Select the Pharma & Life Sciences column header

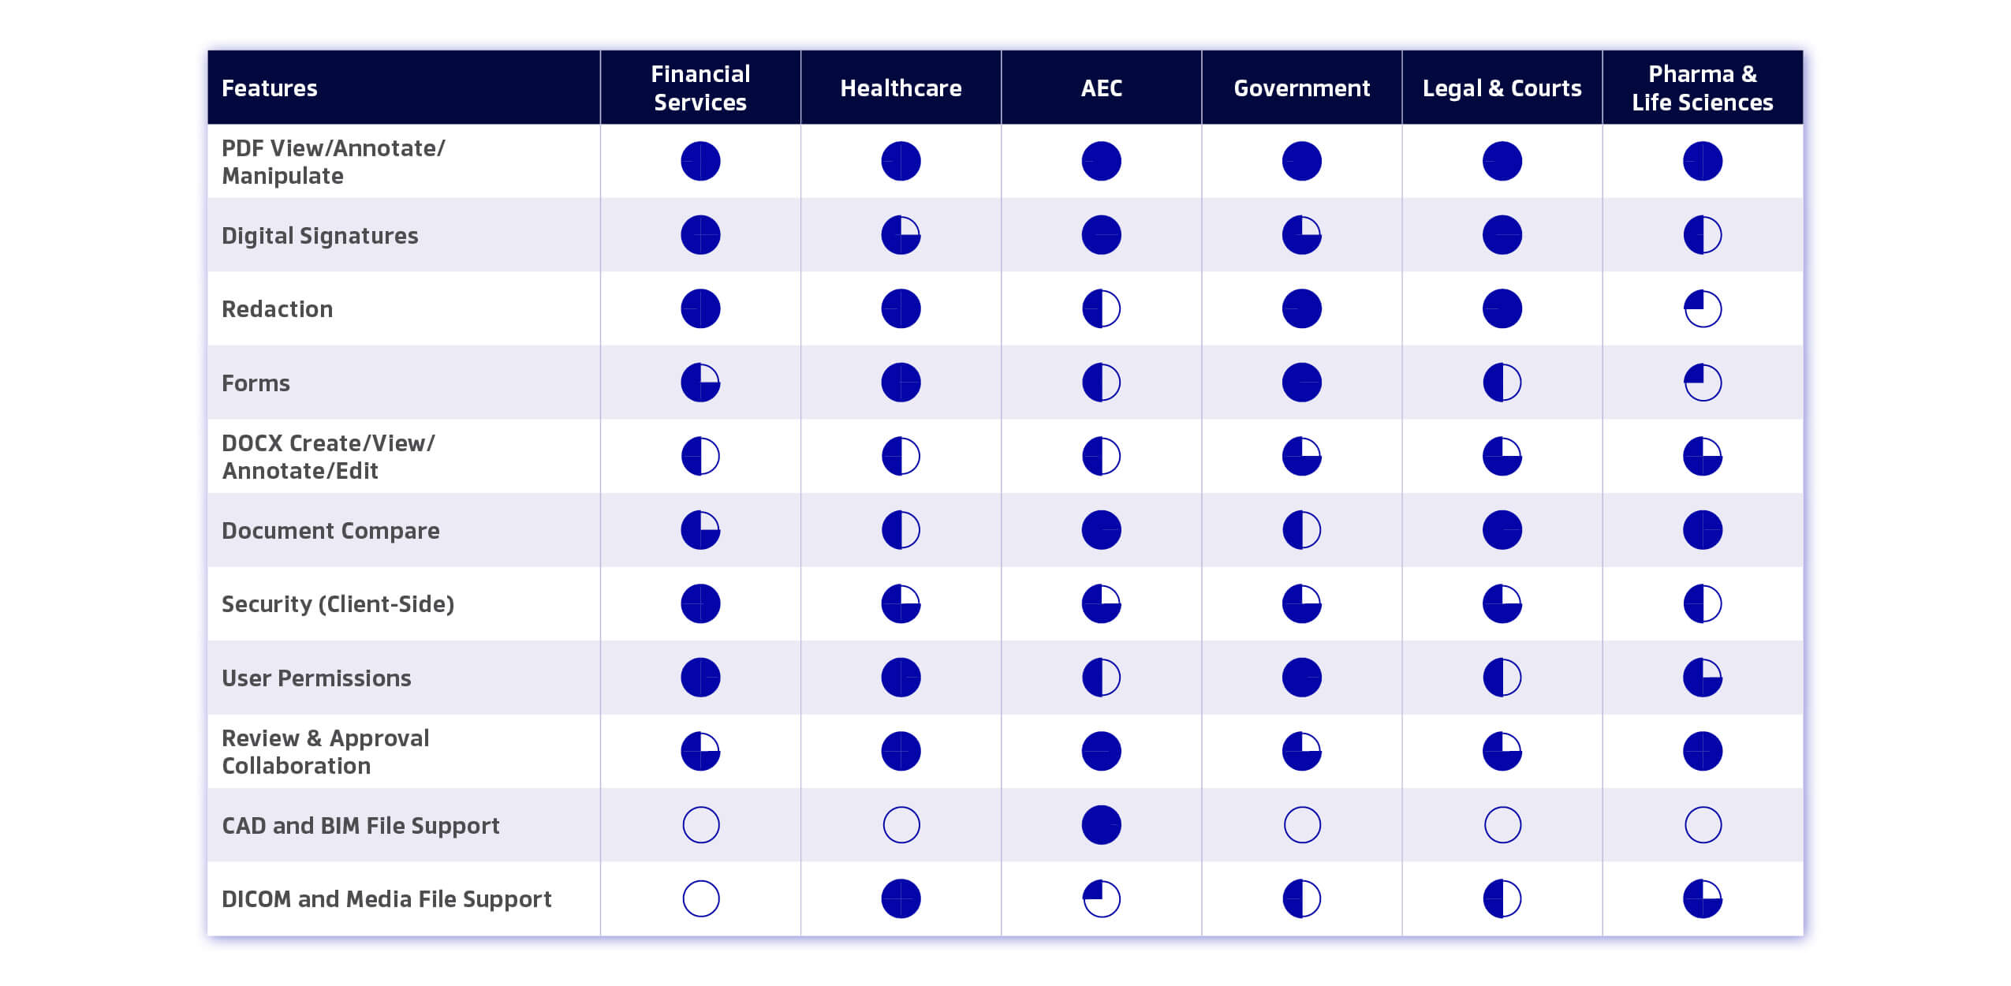[x=1702, y=88]
